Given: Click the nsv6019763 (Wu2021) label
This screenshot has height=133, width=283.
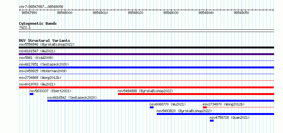Looking at the screenshot, I should (x=37, y=84).
